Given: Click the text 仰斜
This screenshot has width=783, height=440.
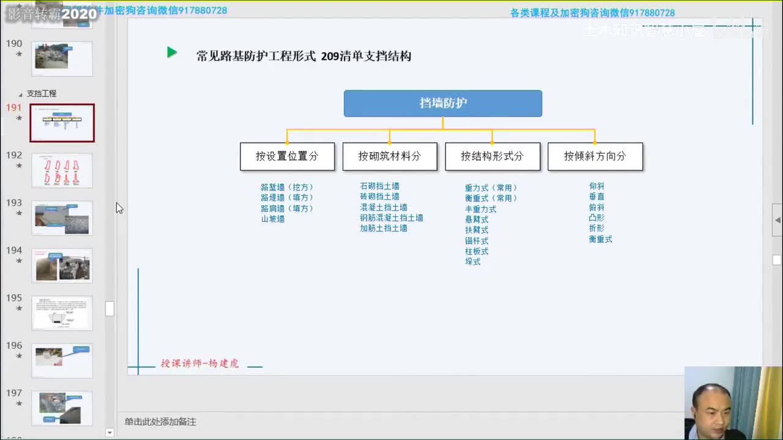Looking at the screenshot, I should [596, 186].
